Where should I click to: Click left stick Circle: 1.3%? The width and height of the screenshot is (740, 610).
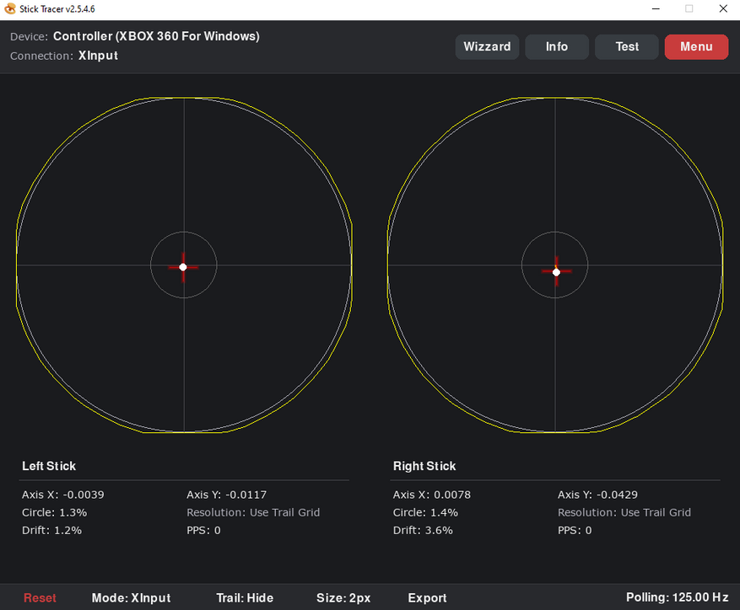(x=54, y=512)
